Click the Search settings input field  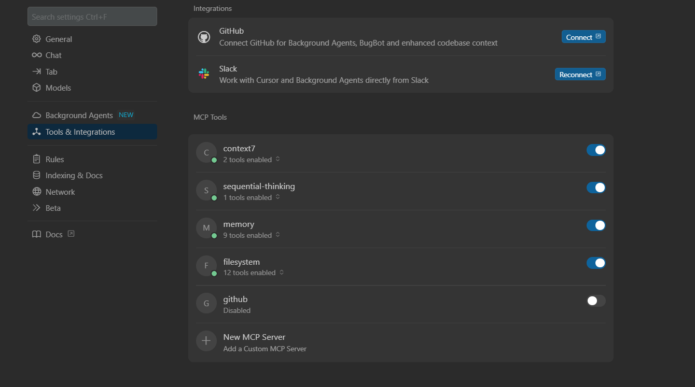click(92, 17)
